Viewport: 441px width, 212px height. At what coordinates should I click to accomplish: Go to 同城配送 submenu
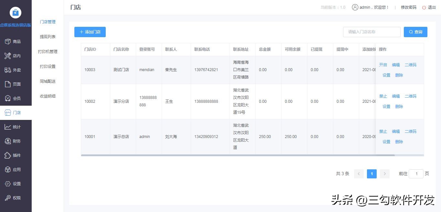(48, 81)
